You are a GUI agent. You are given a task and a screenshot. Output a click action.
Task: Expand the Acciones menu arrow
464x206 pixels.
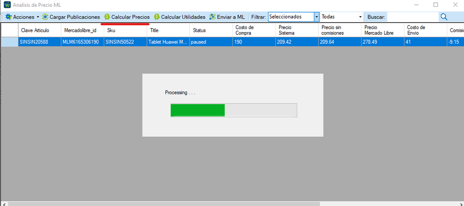[38, 17]
